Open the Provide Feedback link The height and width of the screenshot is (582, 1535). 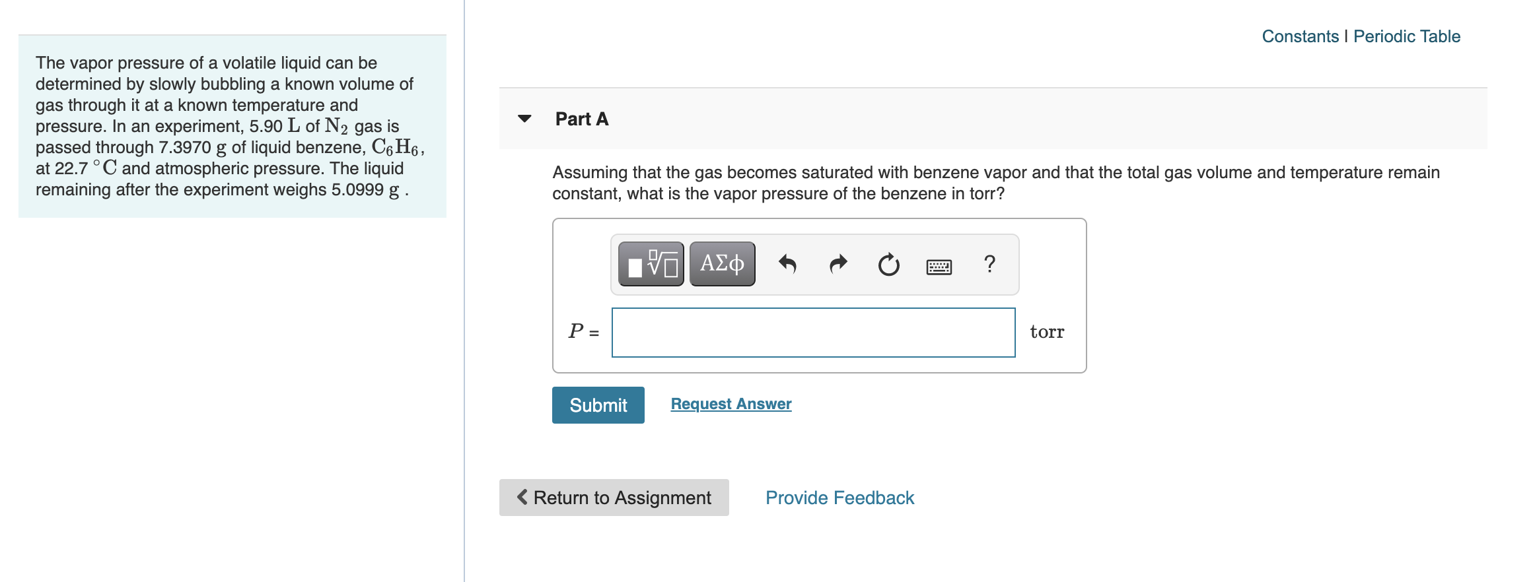[839, 498]
